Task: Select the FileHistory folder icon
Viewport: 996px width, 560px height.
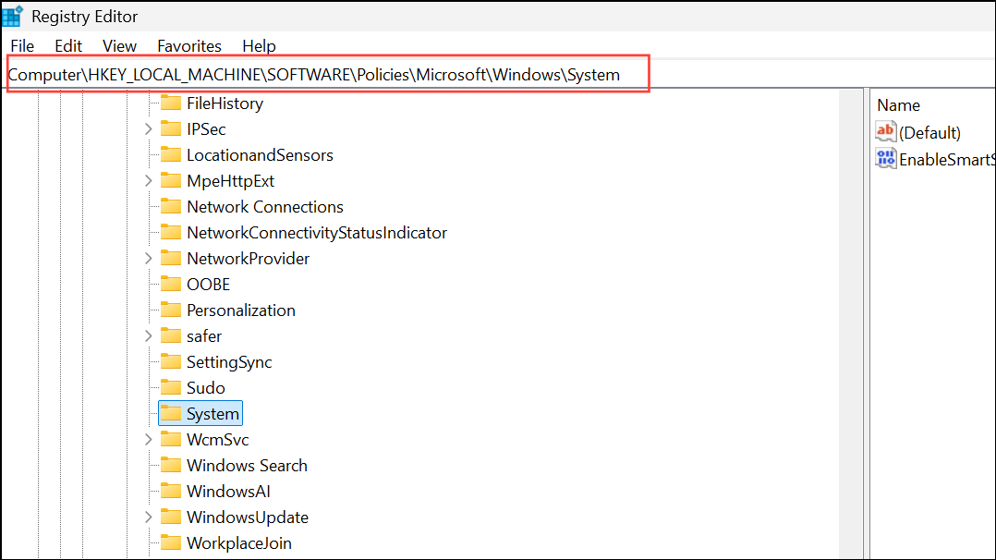Action: point(171,103)
